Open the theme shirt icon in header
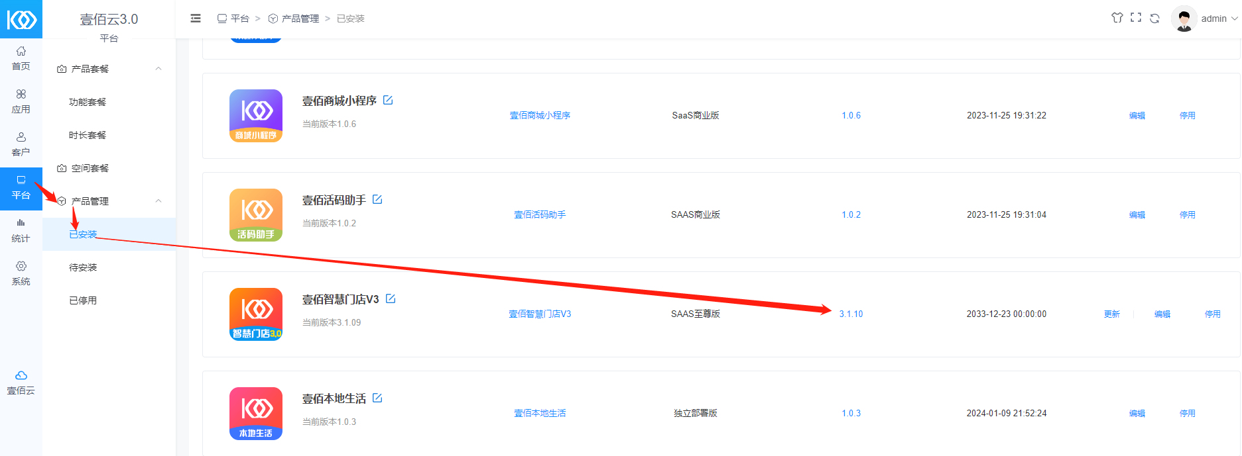 point(1117,18)
